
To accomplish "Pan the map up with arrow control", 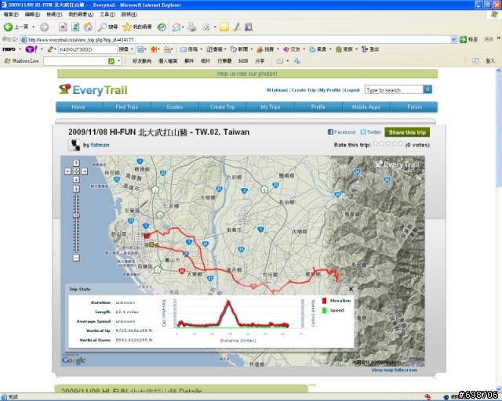I will pos(76,163).
